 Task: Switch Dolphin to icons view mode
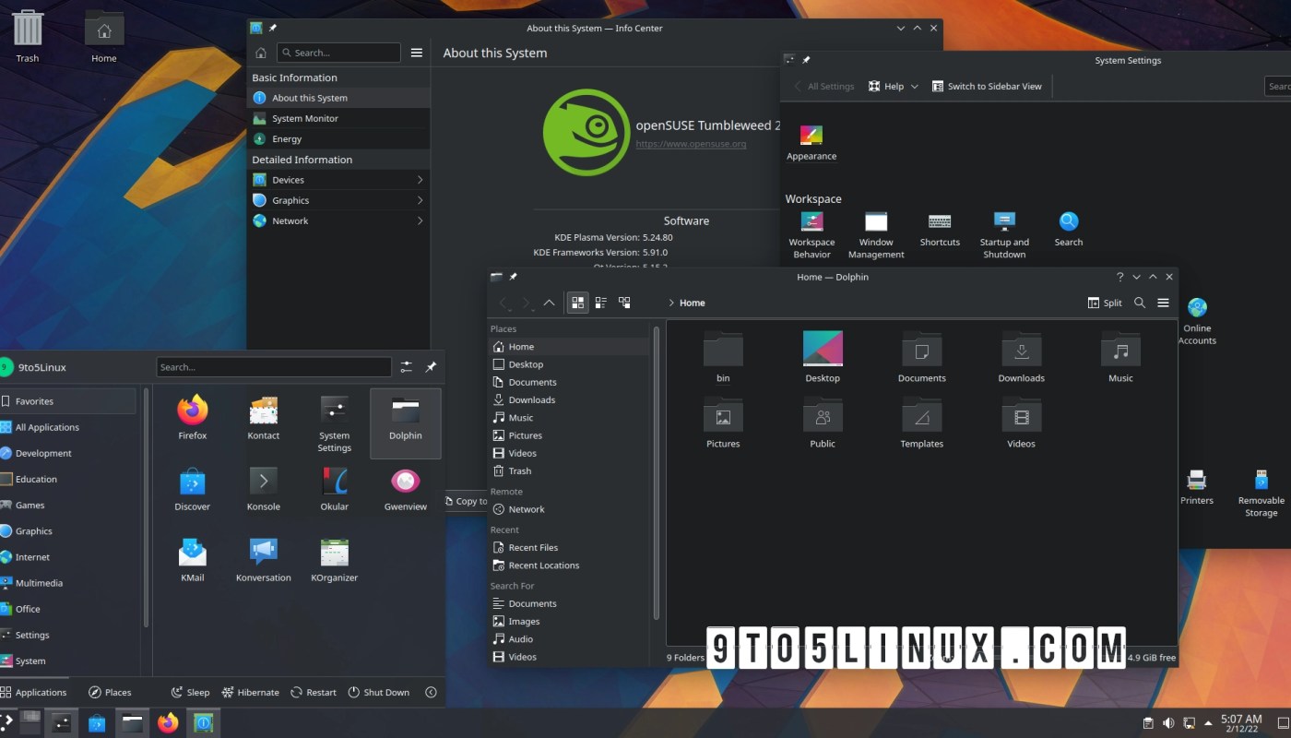click(577, 303)
